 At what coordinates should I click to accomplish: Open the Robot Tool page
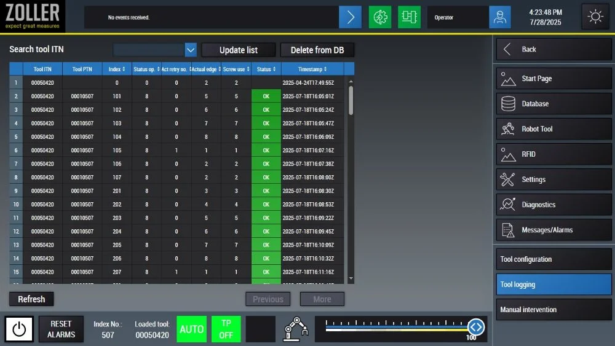[545, 129]
